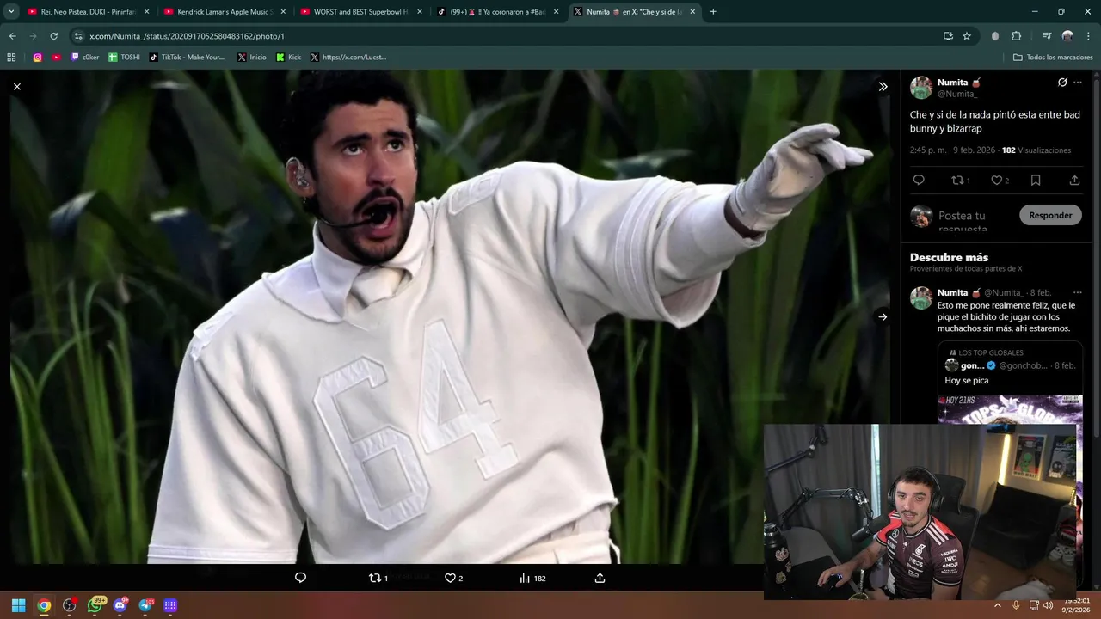The image size is (1101, 619).
Task: Open the 'Esto me pone realmente feliz' tweet
Action: click(x=1006, y=316)
